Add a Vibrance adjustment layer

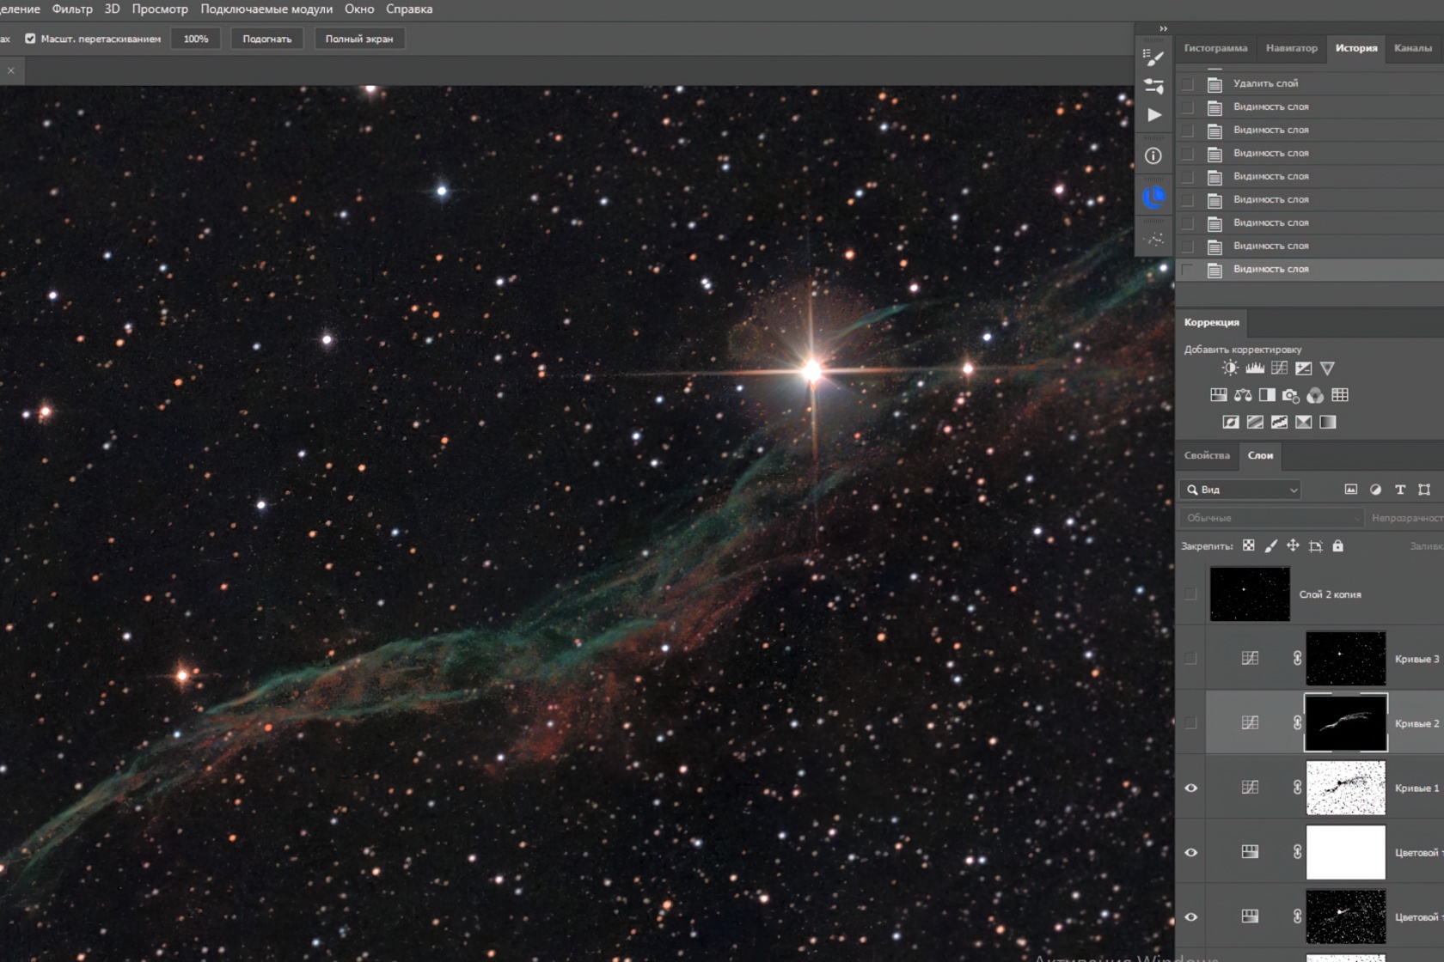tap(1328, 368)
